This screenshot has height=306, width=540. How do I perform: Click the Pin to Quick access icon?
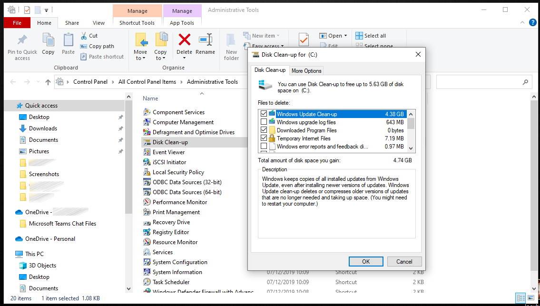coord(22,40)
